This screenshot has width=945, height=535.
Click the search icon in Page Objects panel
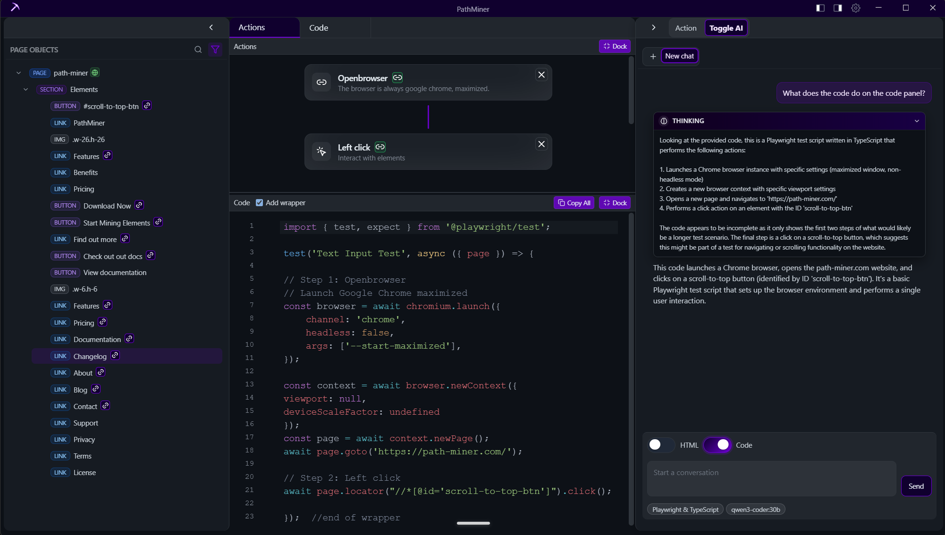click(x=198, y=50)
